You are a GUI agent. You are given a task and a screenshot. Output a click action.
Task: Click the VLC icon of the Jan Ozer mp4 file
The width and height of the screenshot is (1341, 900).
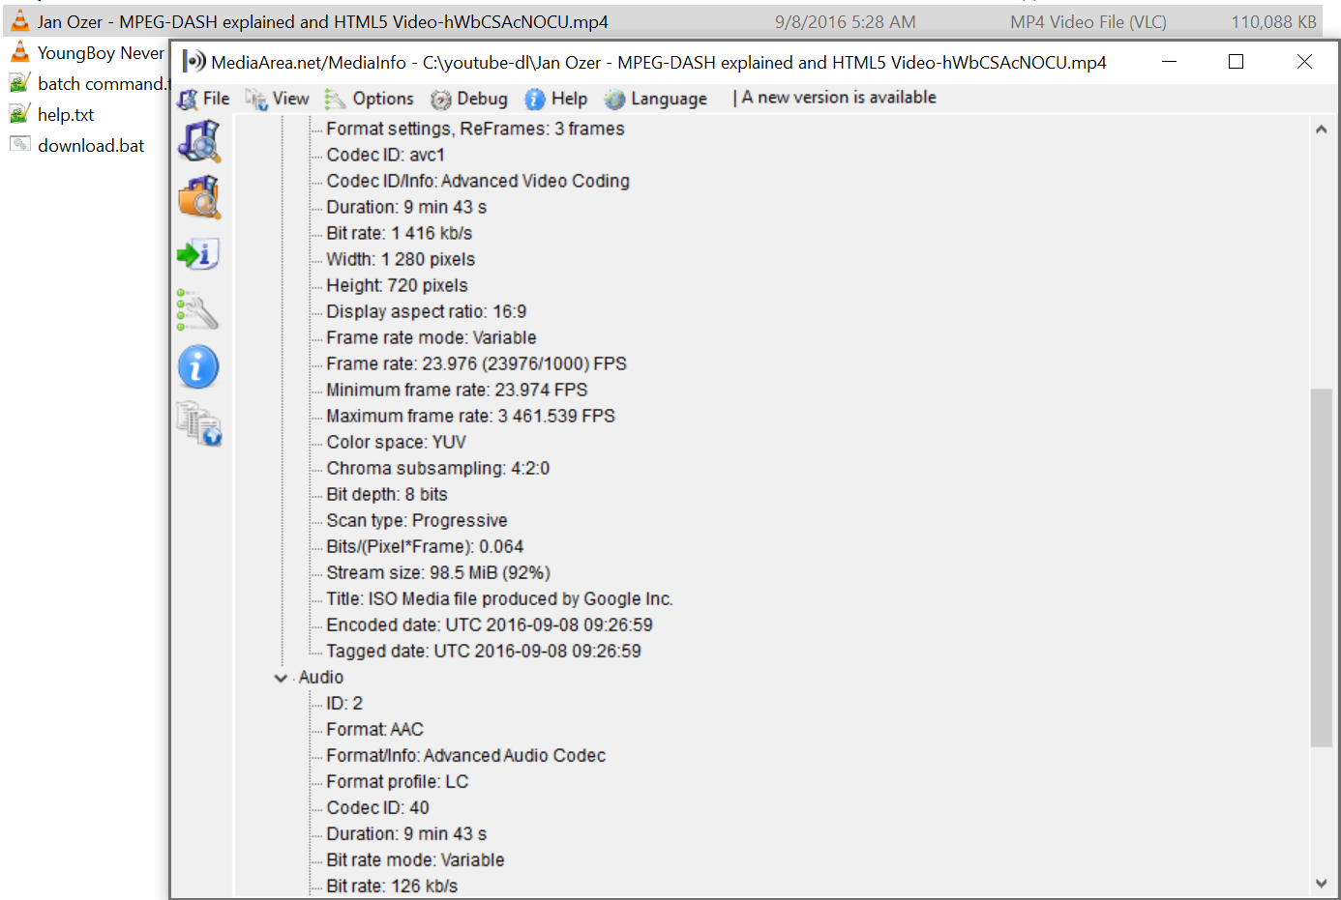[x=20, y=20]
